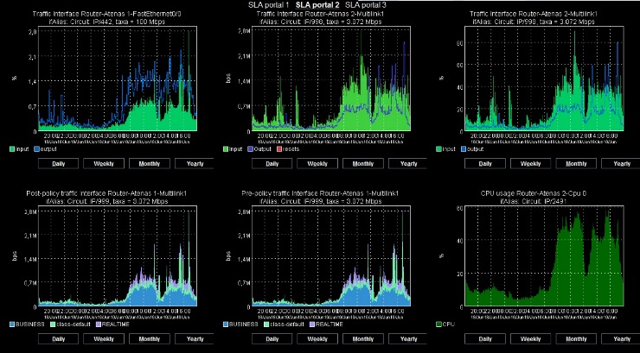The width and height of the screenshot is (640, 353).
Task: Click the CPU usage Router-Atenas 2-Cpu 0 chart
Action: pos(545,255)
